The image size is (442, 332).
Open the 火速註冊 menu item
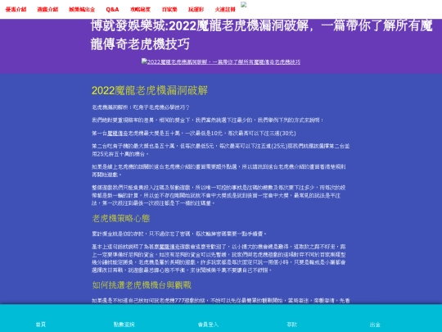(225, 9)
